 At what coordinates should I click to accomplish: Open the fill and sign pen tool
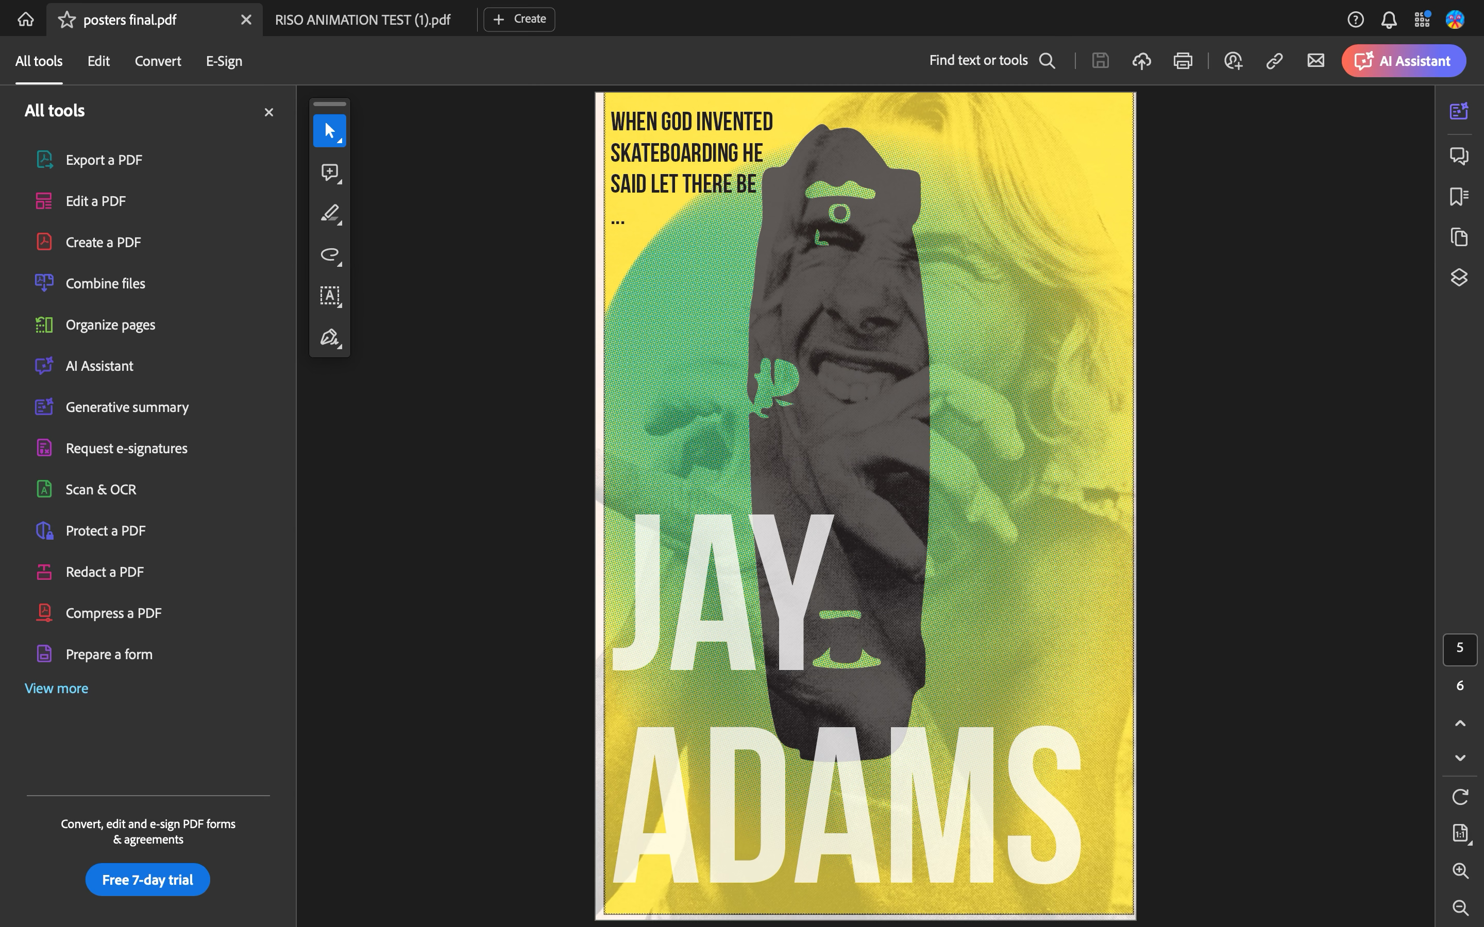click(329, 337)
